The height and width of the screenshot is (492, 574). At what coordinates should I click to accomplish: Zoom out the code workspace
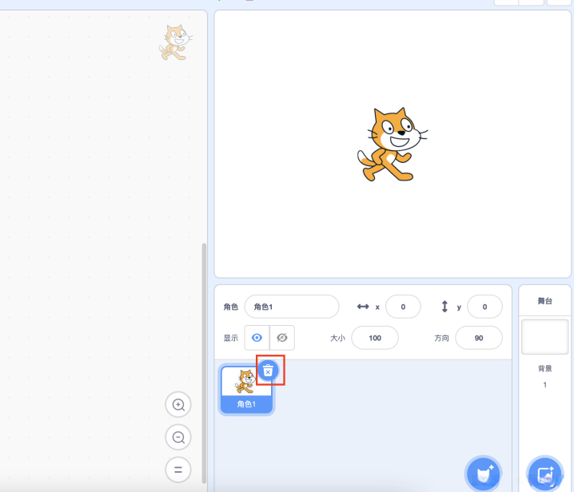click(x=178, y=437)
